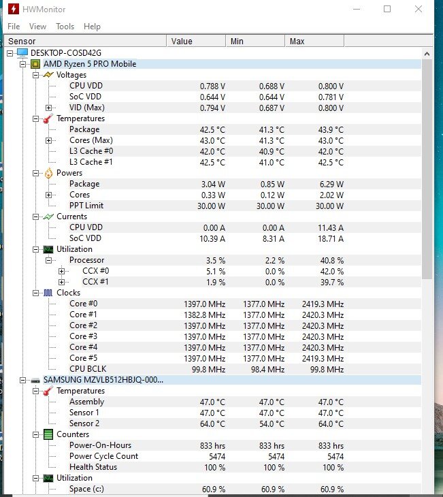Collapse the Voltages group
Screen dimensions: 443x497
point(36,75)
